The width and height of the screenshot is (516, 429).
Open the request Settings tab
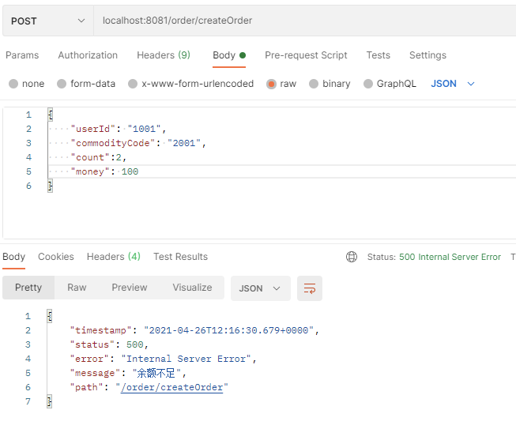[x=427, y=55]
